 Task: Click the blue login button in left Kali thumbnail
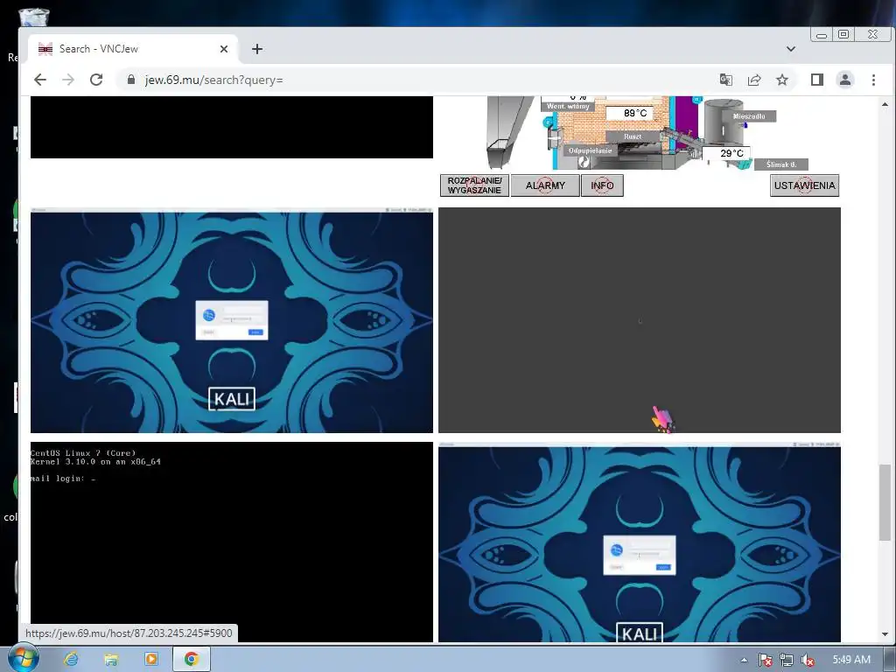(x=255, y=332)
